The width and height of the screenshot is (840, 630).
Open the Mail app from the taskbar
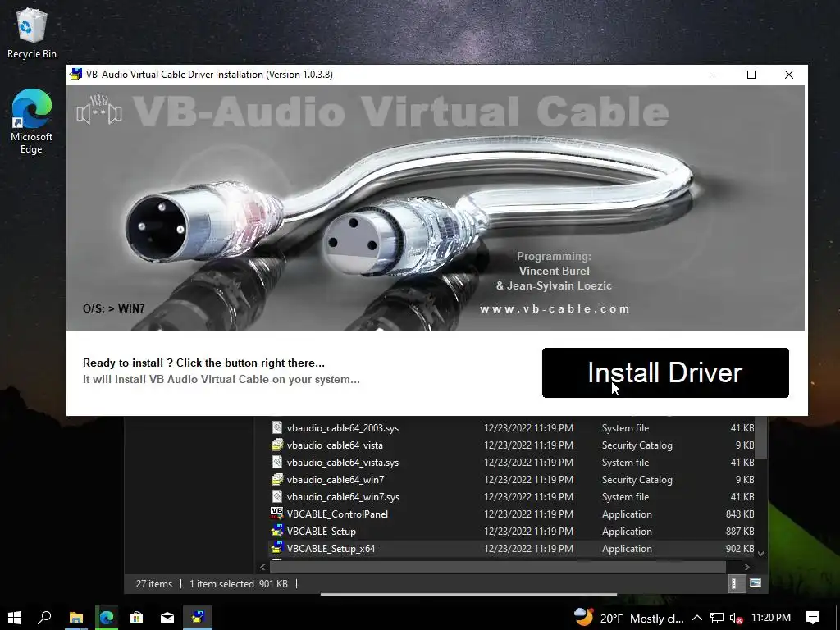[x=167, y=618]
